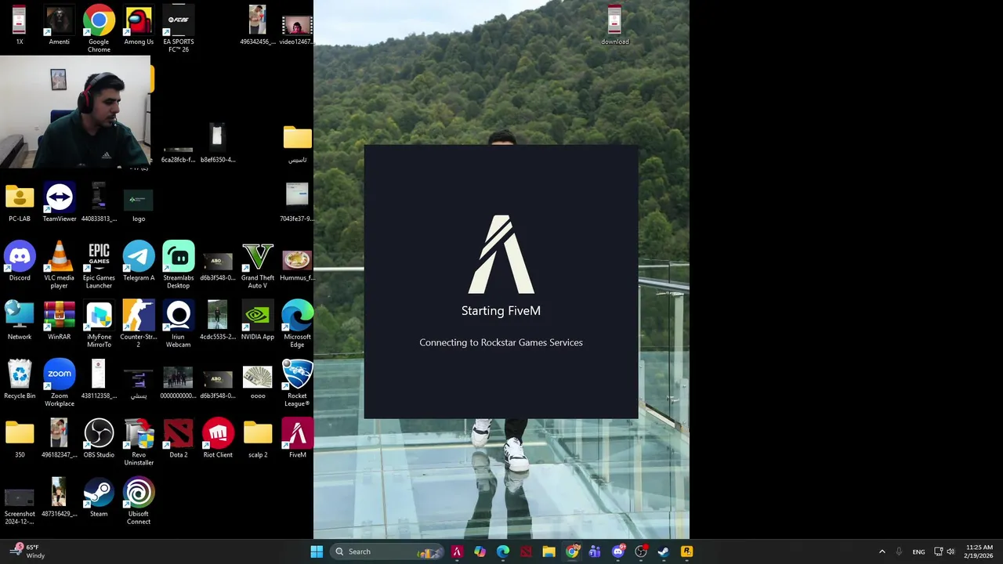
Task: Click the Windows Start button
Action: click(x=317, y=551)
